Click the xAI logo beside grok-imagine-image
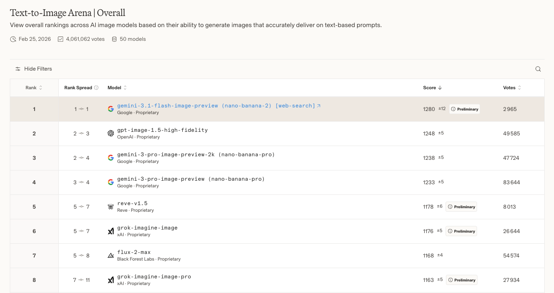Viewport: 554px width, 293px height. coord(111,231)
